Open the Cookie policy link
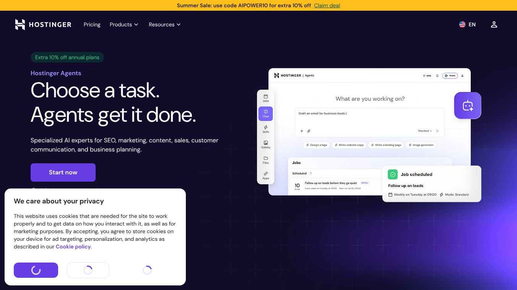This screenshot has height=290, width=517. tap(73, 246)
